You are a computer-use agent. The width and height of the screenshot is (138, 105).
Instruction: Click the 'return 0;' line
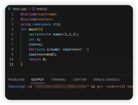click(38, 59)
